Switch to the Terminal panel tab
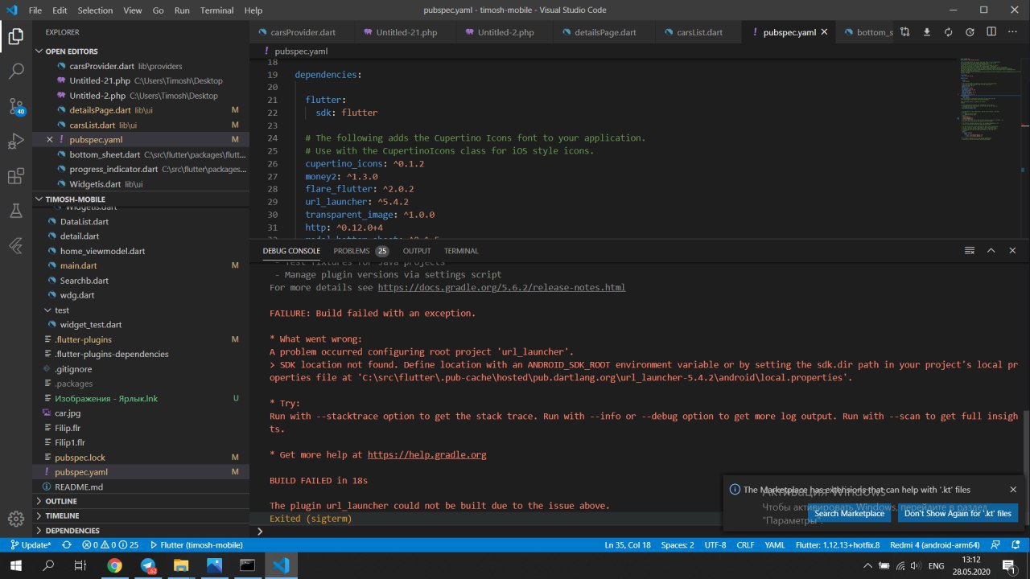The image size is (1030, 579). click(x=461, y=251)
